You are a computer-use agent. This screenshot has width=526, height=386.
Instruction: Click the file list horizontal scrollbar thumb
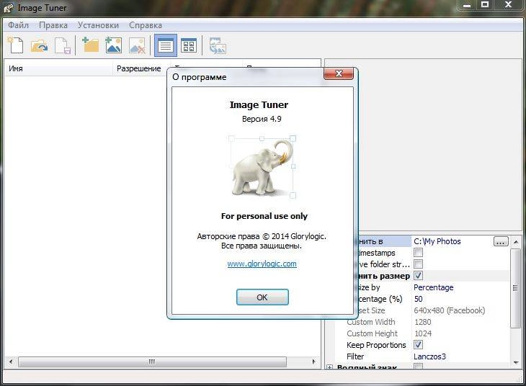click(152, 362)
